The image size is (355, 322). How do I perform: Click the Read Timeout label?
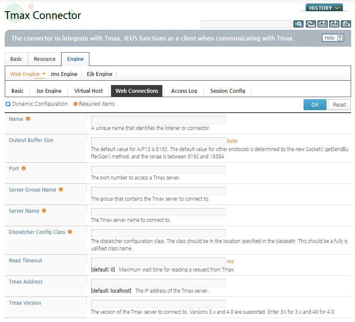point(25,260)
